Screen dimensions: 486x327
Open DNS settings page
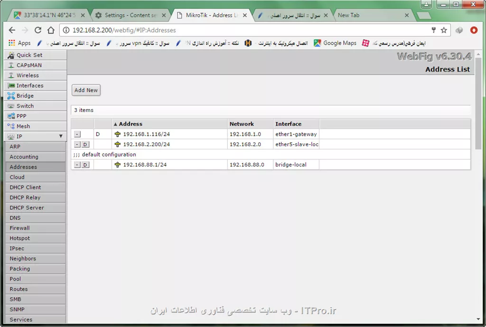[35, 218]
